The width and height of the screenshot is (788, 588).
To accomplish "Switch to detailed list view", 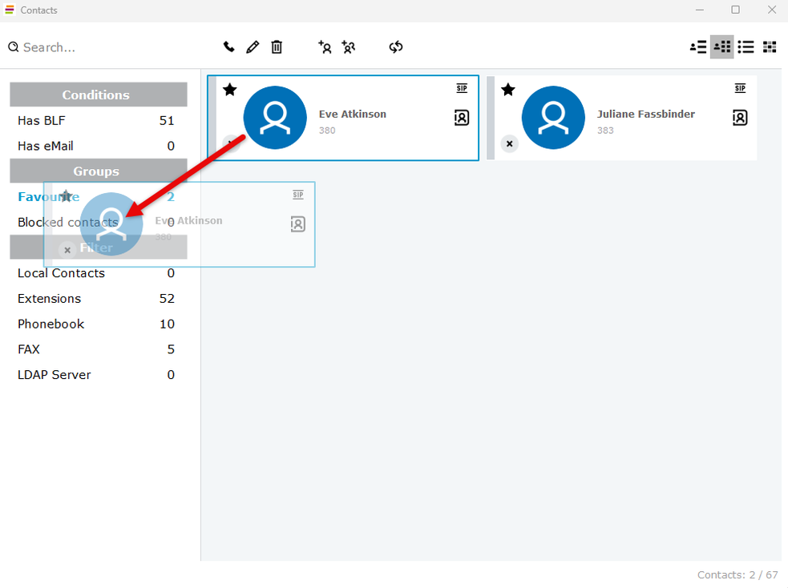I will coord(698,47).
